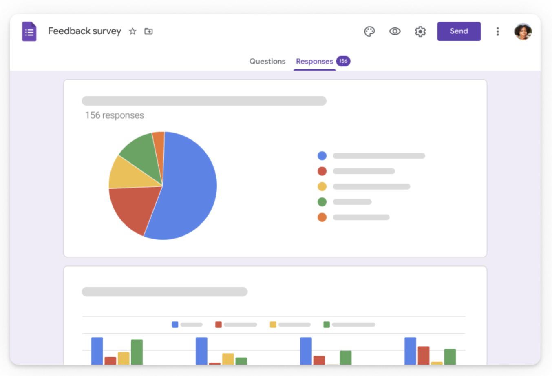The image size is (552, 376).
Task: Click the green legend dot beside pie chart
Action: [x=322, y=202]
